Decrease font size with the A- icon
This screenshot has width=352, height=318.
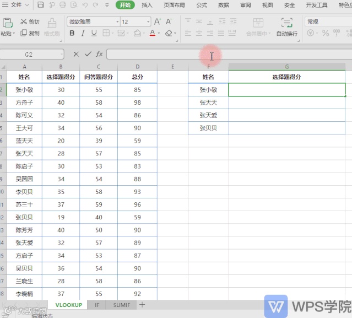pyautogui.click(x=169, y=21)
